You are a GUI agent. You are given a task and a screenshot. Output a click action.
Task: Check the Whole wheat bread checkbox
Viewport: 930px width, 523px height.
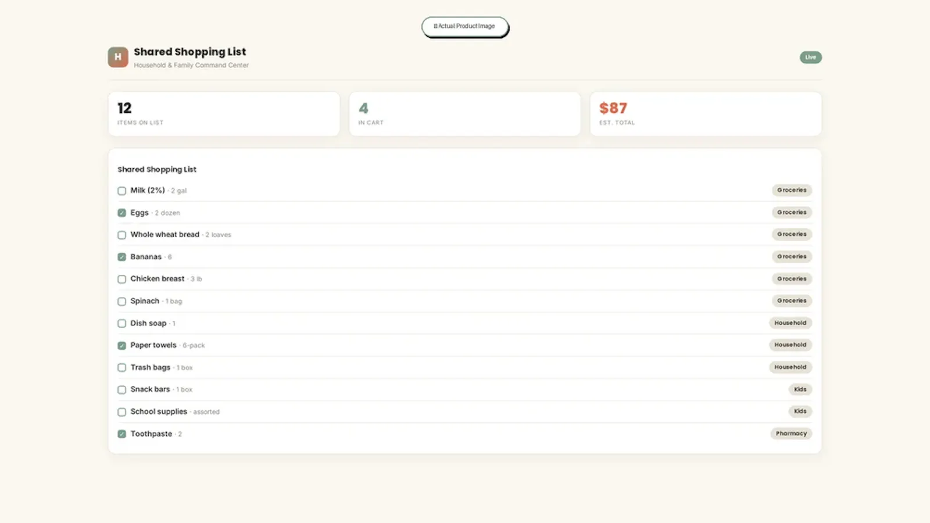(x=121, y=235)
